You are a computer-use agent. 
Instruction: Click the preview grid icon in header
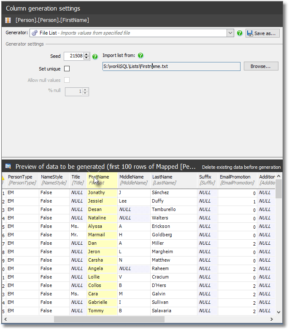coord(8,166)
